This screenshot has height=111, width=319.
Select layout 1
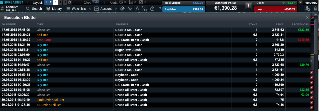(x=46, y=2)
